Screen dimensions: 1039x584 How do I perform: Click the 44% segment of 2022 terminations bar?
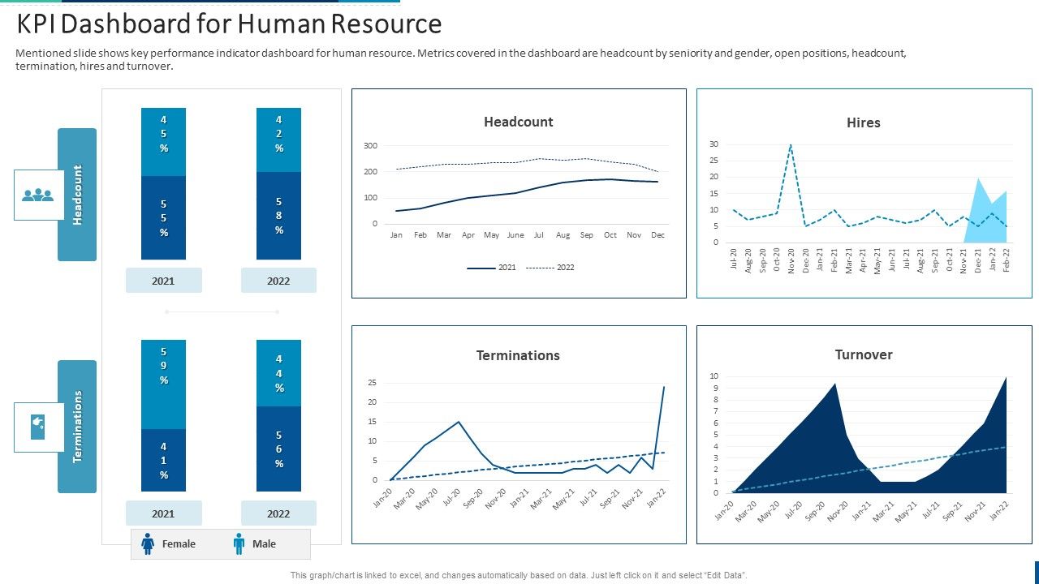(x=278, y=373)
